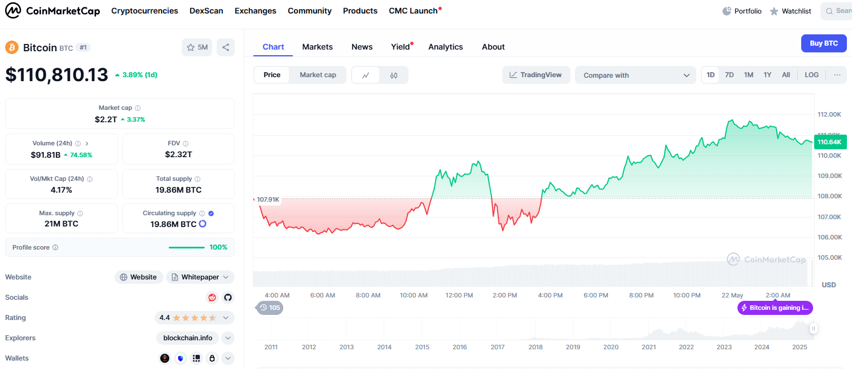This screenshot has width=852, height=369.
Task: Switch to the Markets tab
Action: tap(318, 47)
